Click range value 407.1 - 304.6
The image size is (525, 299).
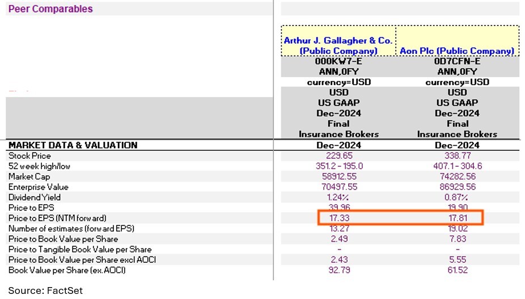click(x=458, y=166)
